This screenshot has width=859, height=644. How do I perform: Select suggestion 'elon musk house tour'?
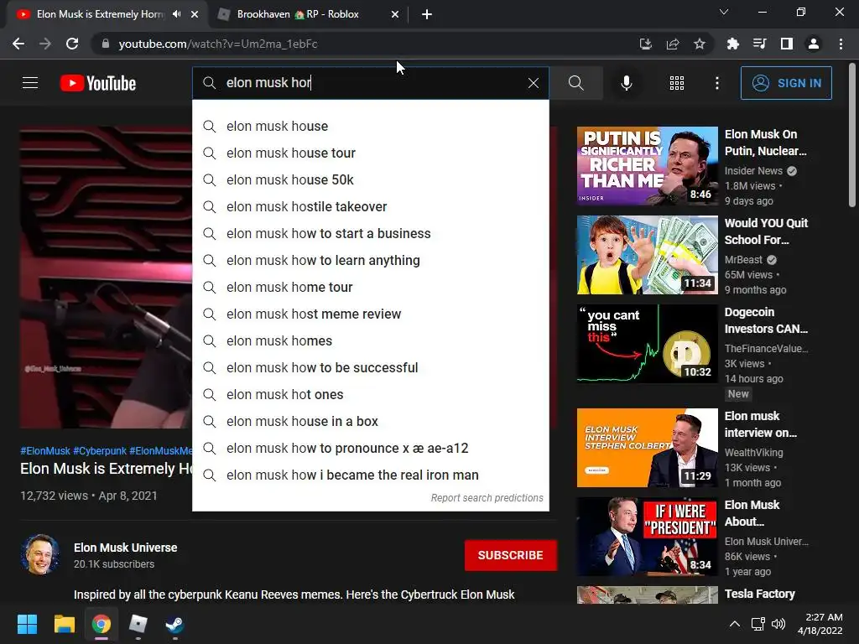pos(370,153)
